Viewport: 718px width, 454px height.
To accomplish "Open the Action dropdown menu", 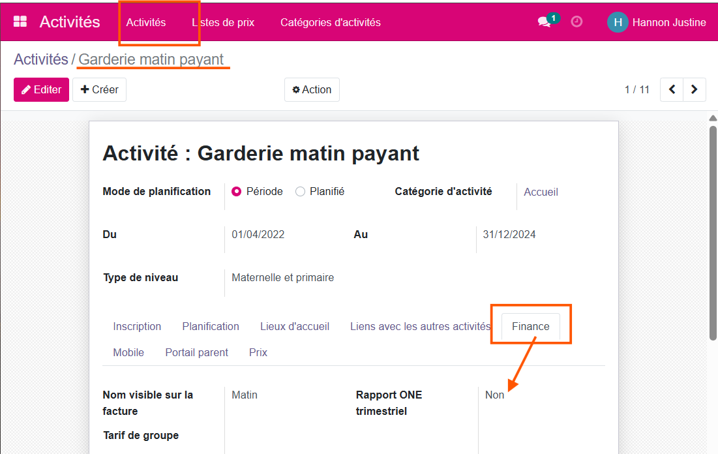I will point(312,89).
